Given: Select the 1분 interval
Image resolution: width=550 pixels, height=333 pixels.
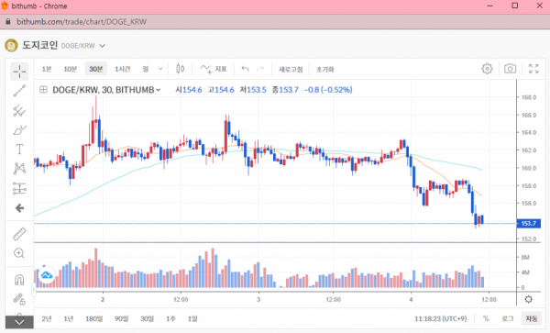Looking at the screenshot, I should 47,69.
